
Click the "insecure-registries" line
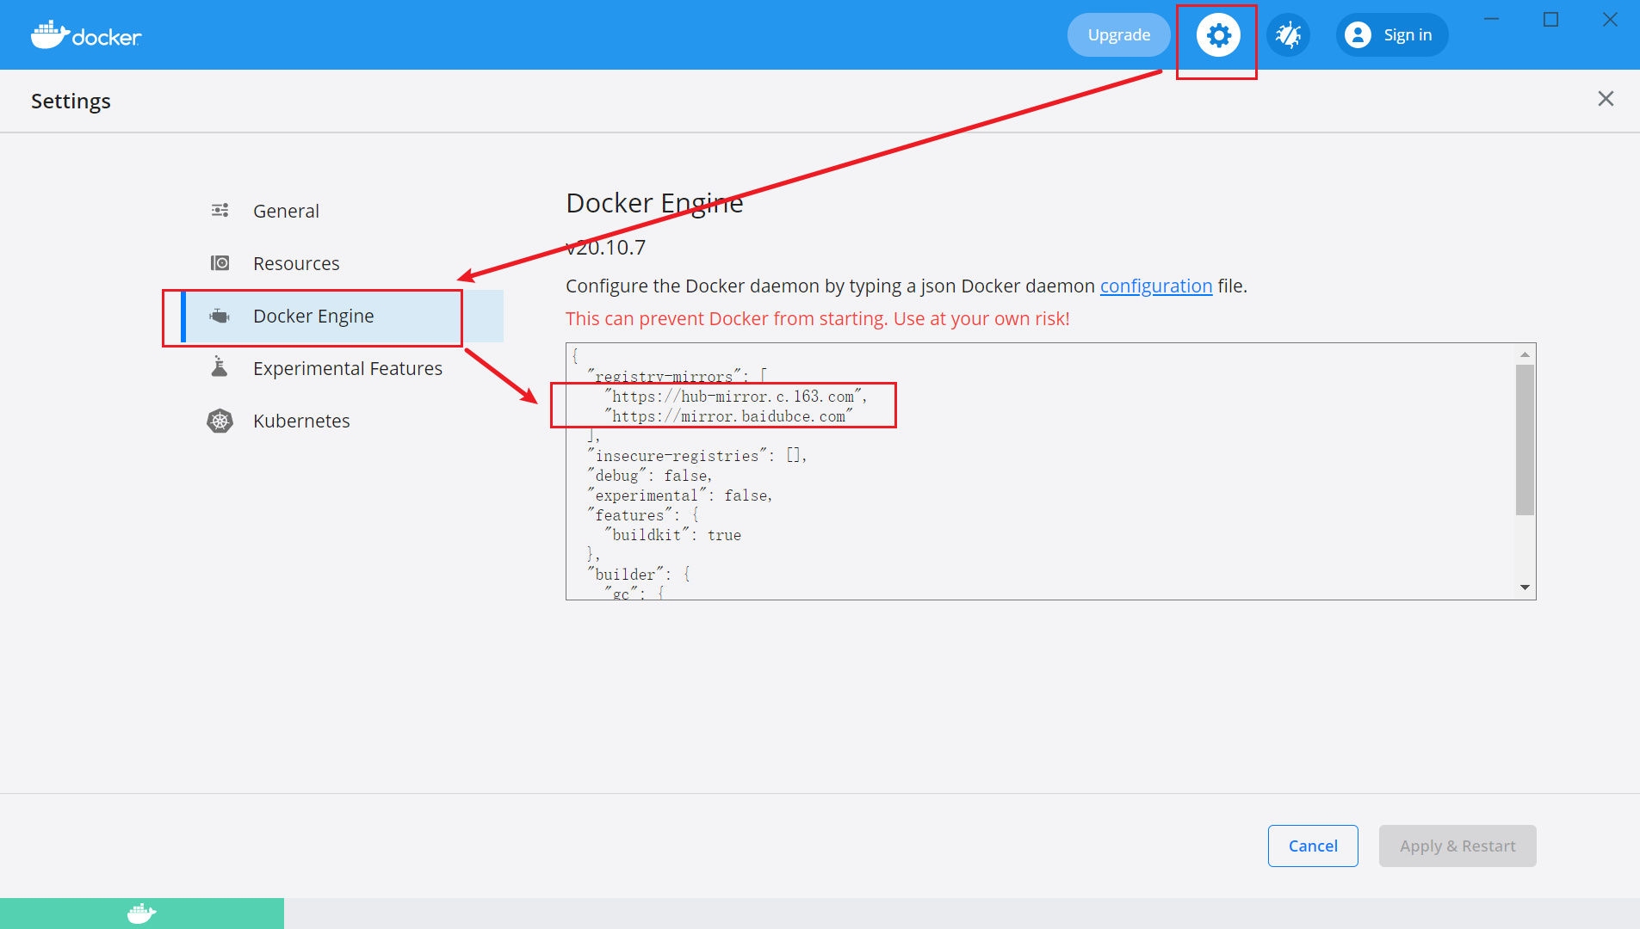click(697, 456)
